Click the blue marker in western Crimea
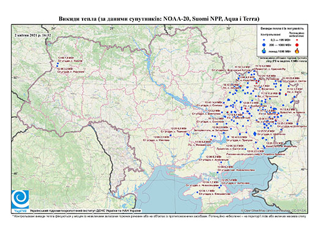Image resolution: width=318 pixels, height=225 pixels. 197,193
